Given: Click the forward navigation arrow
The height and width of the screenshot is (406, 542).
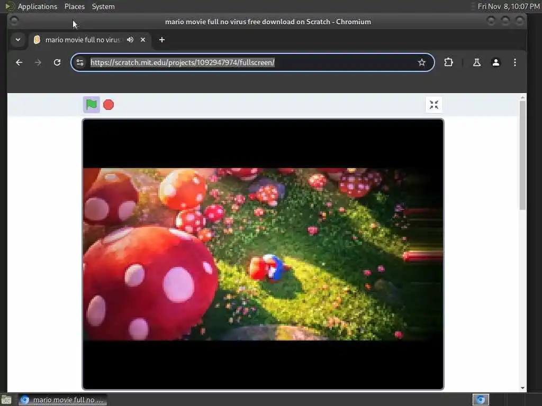Looking at the screenshot, I should [x=38, y=62].
